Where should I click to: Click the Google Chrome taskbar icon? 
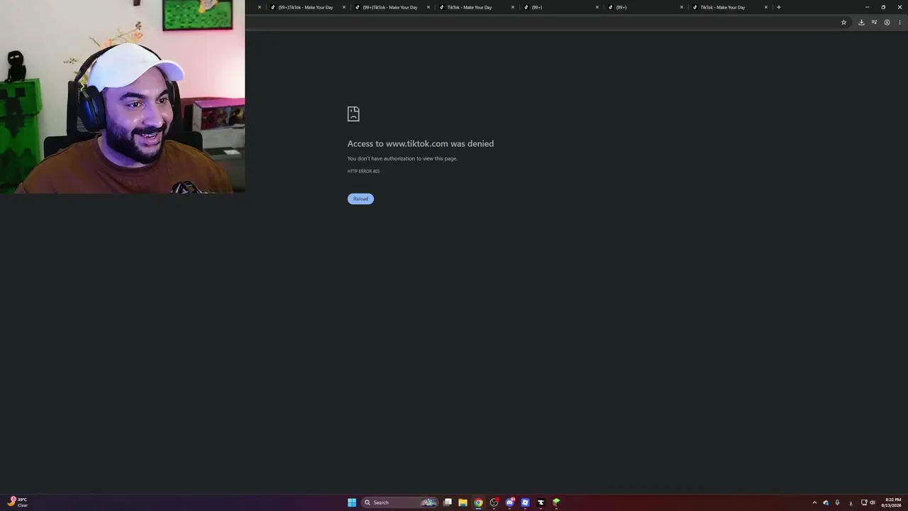pos(478,502)
